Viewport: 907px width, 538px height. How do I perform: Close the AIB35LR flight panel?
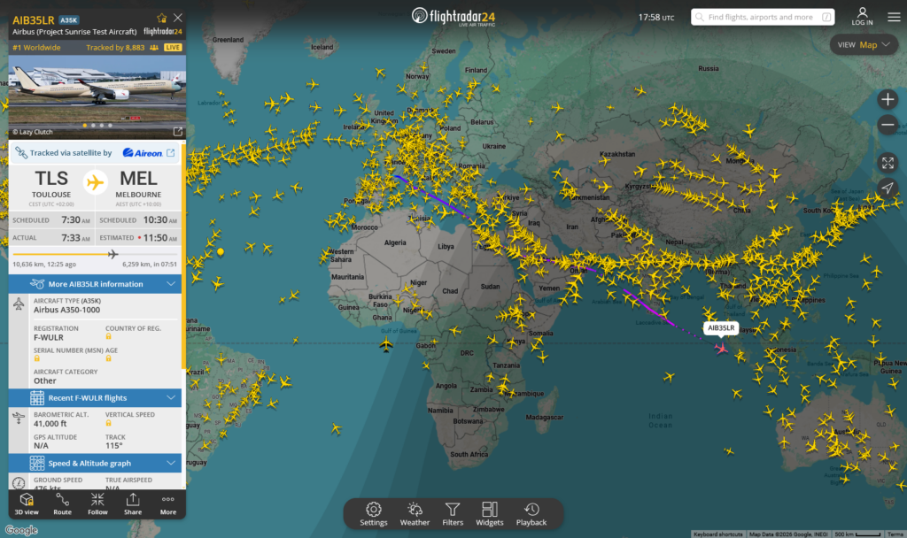tap(177, 18)
